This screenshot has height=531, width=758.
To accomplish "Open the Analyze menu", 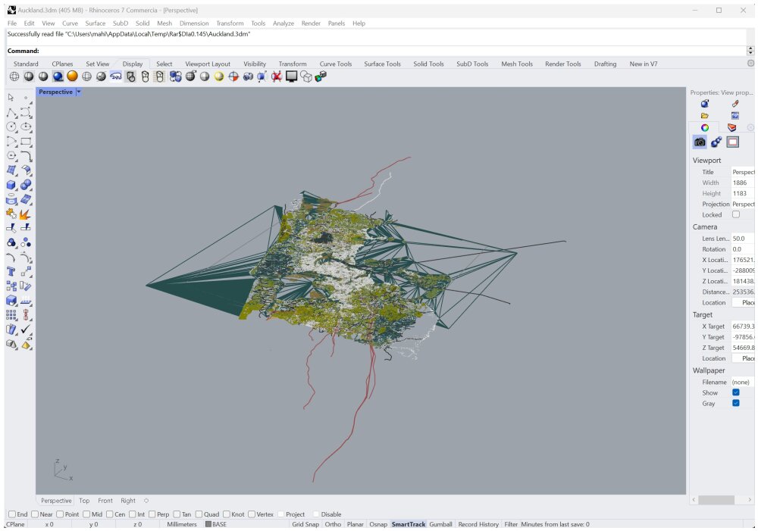I will point(283,23).
